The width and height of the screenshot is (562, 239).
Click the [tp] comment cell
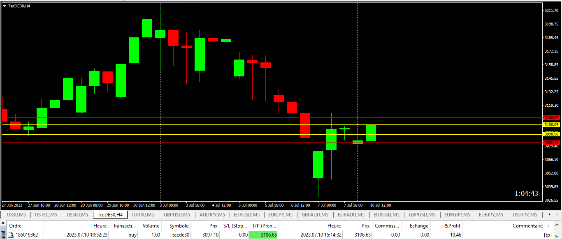click(x=548, y=235)
